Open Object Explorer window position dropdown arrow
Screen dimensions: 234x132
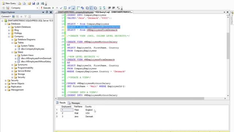43,12
